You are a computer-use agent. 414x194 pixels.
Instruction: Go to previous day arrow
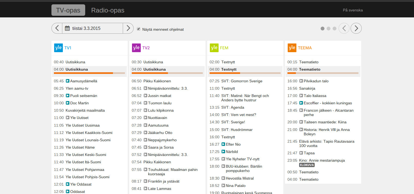57,28
